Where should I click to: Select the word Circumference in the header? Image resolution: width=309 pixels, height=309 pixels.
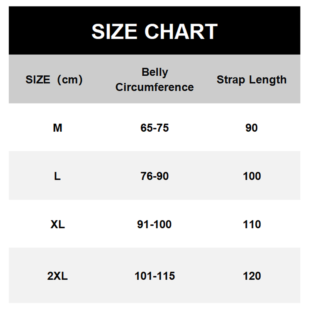154,87
